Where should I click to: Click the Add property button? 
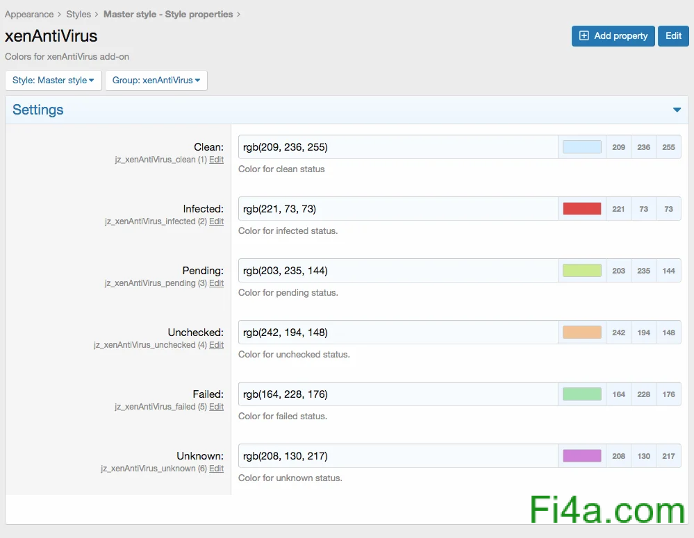coord(613,36)
